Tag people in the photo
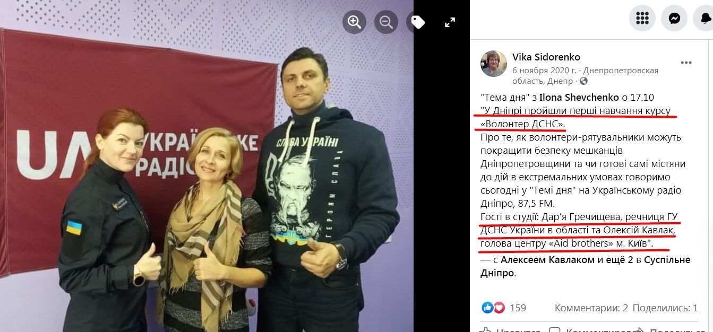 [x=418, y=22]
